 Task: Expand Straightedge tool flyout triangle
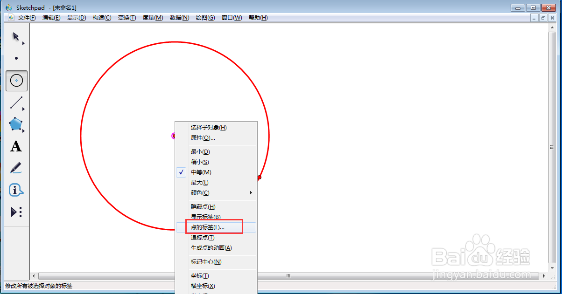pyautogui.click(x=23, y=109)
